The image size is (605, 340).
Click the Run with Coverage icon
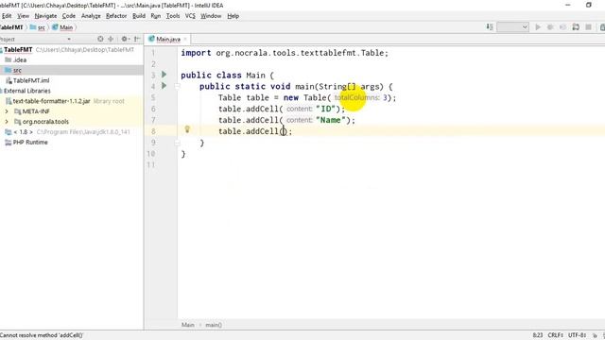coord(563,27)
